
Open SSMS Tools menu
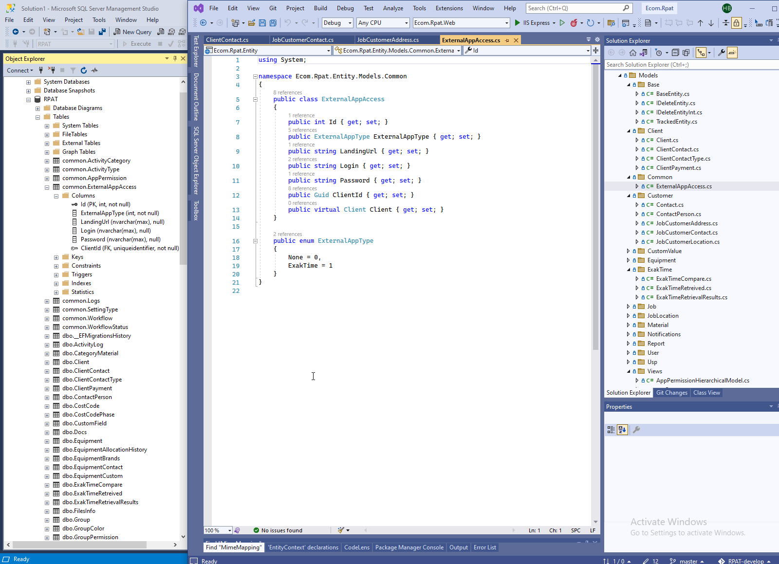(x=99, y=20)
